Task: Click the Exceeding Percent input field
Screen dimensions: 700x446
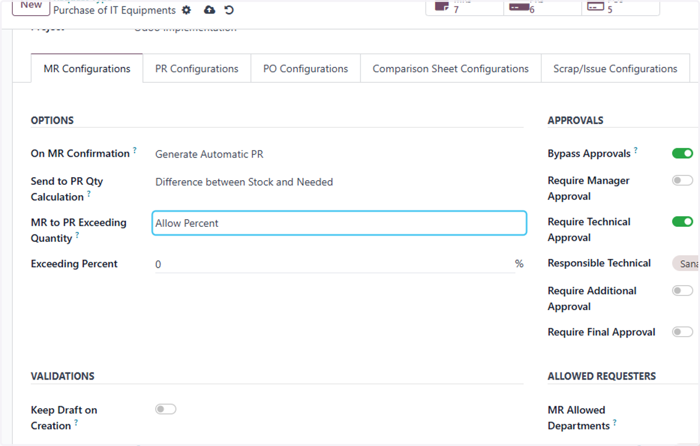Action: pyautogui.click(x=334, y=264)
